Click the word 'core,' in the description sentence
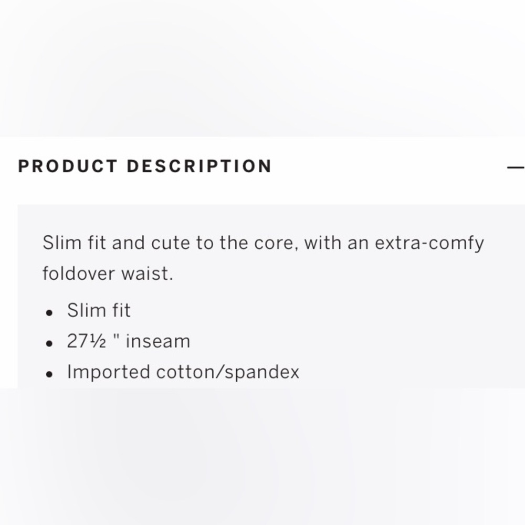Image resolution: width=525 pixels, height=525 pixels. tap(276, 243)
